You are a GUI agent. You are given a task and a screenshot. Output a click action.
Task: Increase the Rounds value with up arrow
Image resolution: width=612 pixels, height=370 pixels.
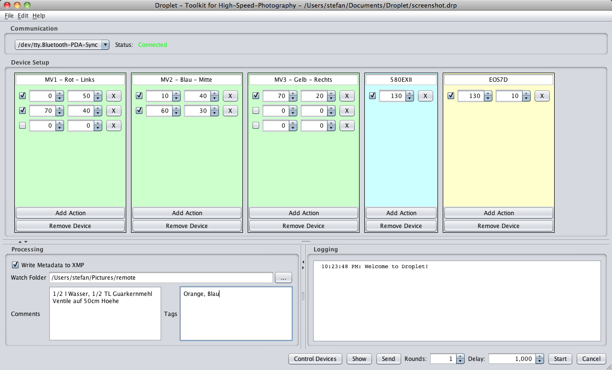(x=460, y=356)
